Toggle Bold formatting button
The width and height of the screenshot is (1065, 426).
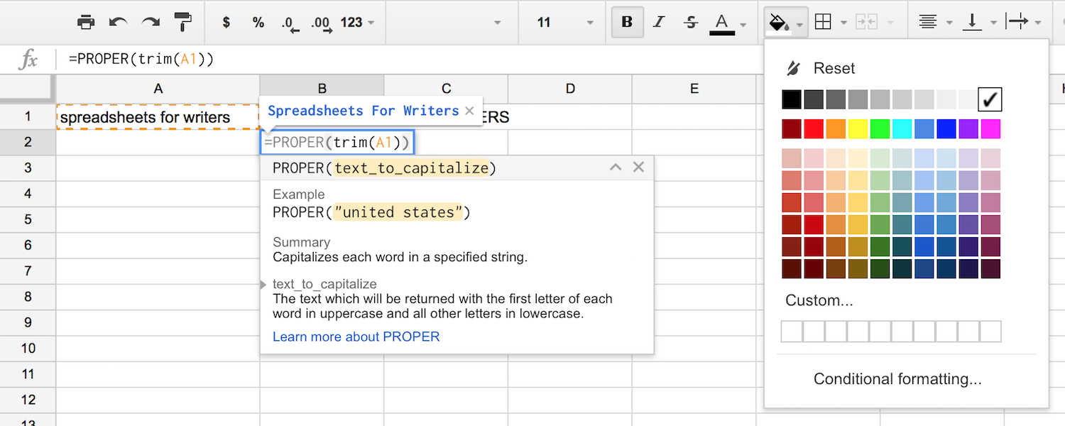[627, 23]
